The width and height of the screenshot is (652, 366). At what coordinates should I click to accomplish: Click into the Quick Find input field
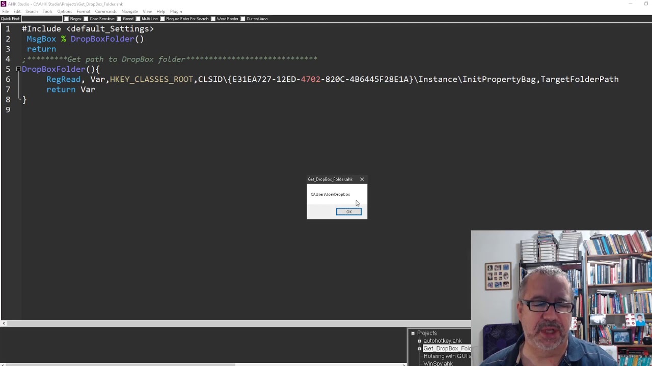[x=41, y=19]
